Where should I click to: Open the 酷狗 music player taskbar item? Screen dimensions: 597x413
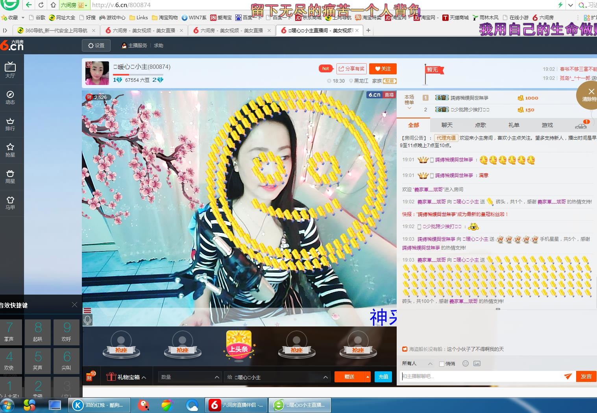100,405
